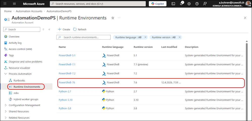Open the Help question mark icon
The height and width of the screenshot is (121, 252).
197,4
